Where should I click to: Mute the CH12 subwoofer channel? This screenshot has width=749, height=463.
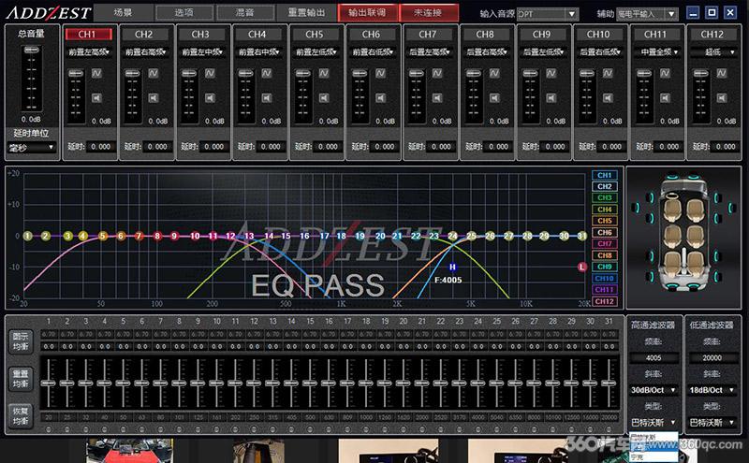(x=722, y=98)
